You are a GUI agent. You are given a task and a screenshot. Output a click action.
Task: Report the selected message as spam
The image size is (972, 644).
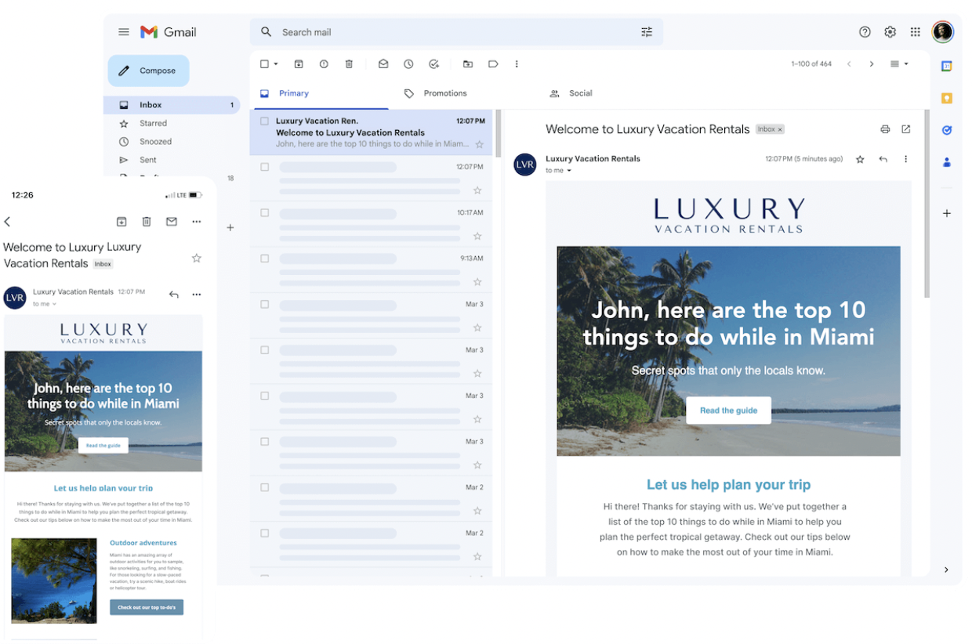coord(324,63)
